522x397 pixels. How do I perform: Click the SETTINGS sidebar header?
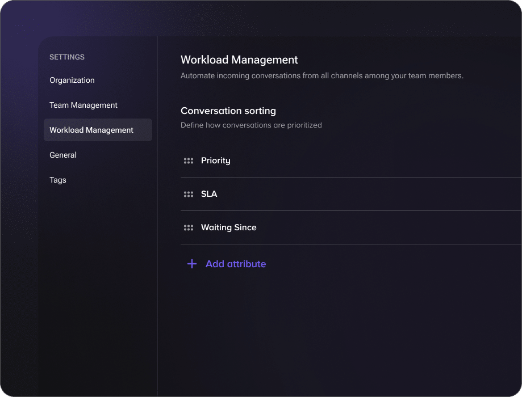(67, 57)
